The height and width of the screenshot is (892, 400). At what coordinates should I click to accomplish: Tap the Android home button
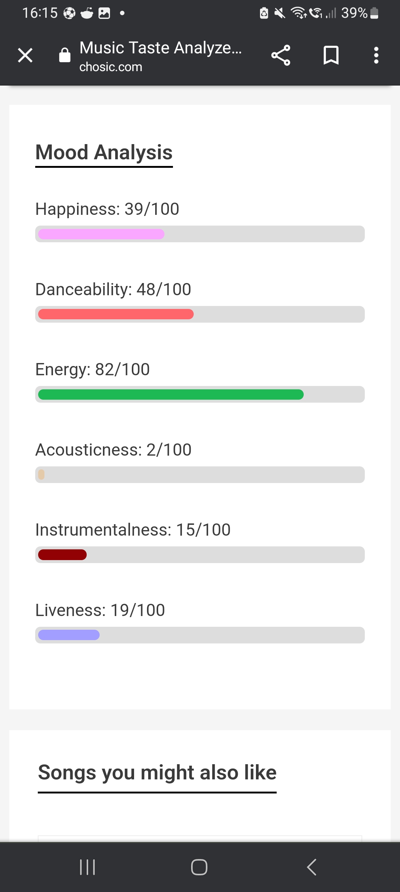click(x=199, y=867)
